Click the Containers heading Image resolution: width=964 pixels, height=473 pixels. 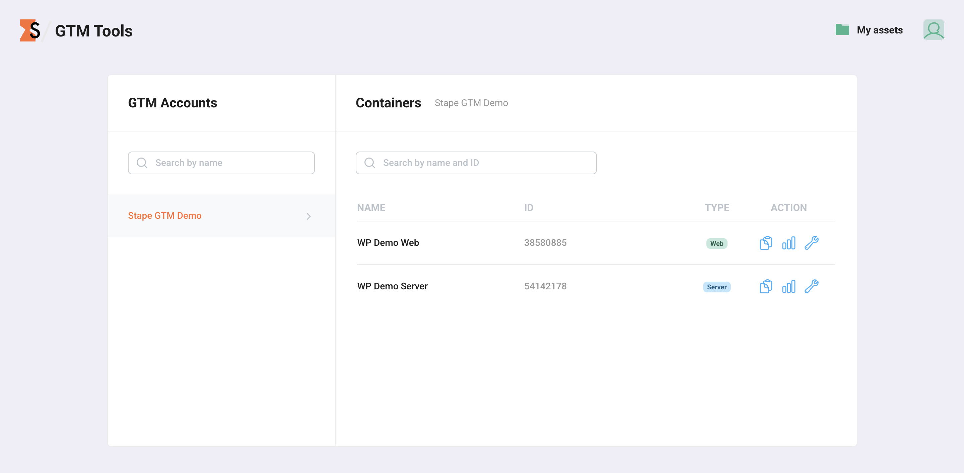pos(388,103)
